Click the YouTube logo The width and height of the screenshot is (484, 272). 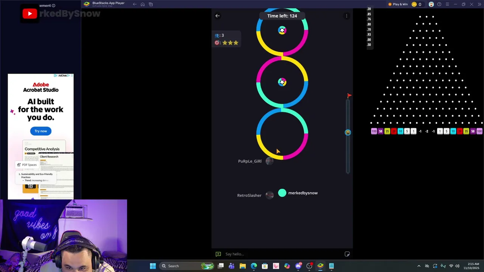(x=29, y=14)
